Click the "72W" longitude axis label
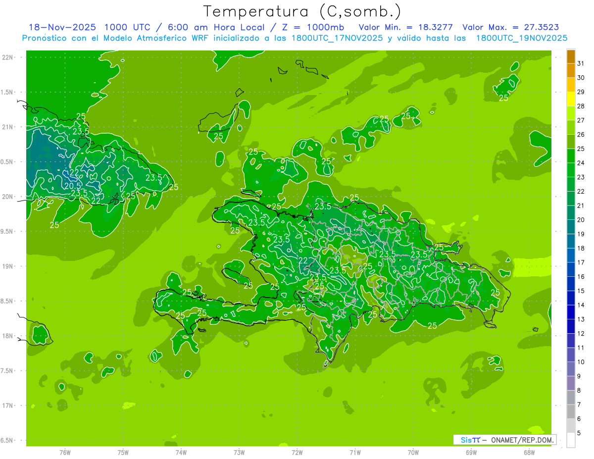Viewport: 594px width, 459px height. (x=297, y=452)
